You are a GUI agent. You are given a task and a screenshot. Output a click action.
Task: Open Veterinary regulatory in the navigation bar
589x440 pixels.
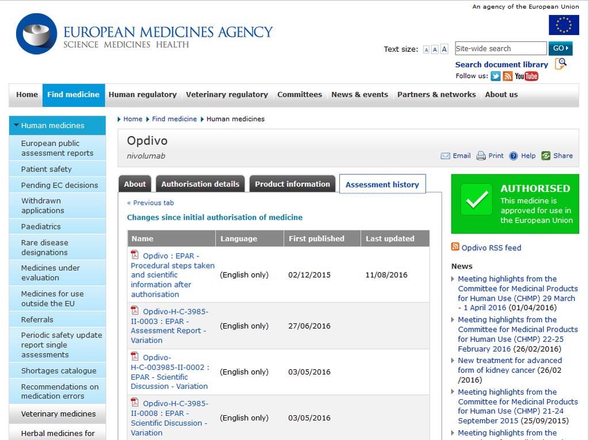point(227,95)
